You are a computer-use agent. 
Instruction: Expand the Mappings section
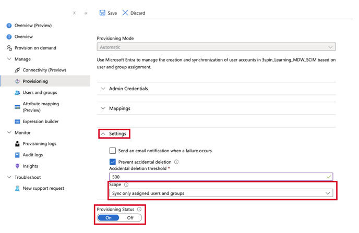click(216, 108)
